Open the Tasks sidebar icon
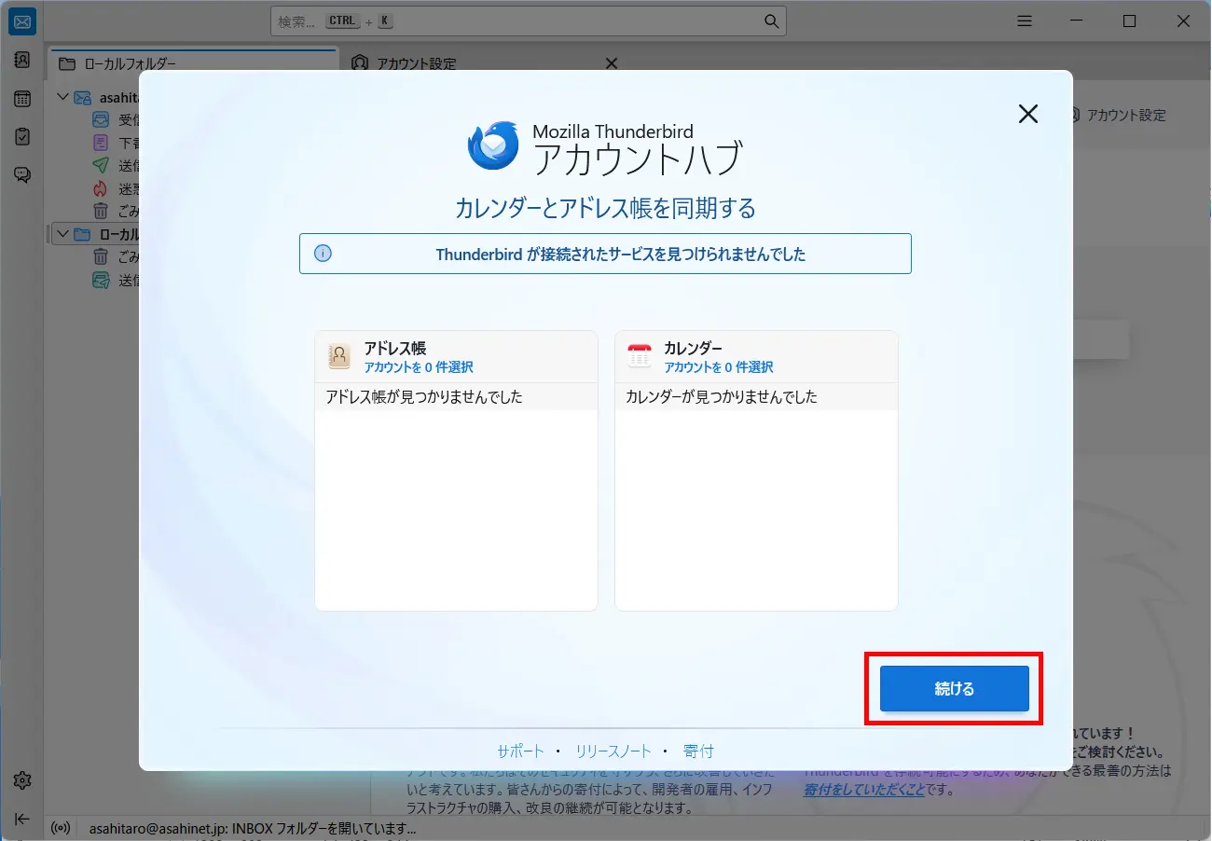The image size is (1212, 841). 21,136
